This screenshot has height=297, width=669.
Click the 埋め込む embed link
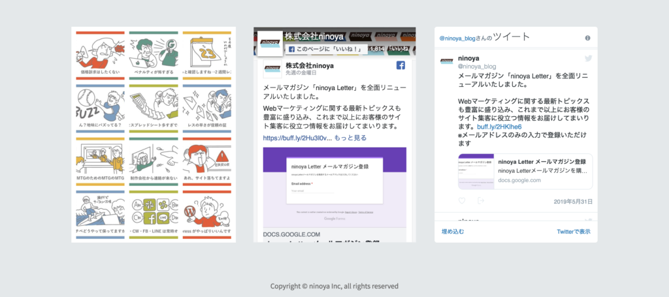point(453,232)
